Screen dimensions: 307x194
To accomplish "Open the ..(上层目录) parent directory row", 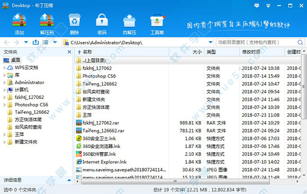I will point(188,60).
